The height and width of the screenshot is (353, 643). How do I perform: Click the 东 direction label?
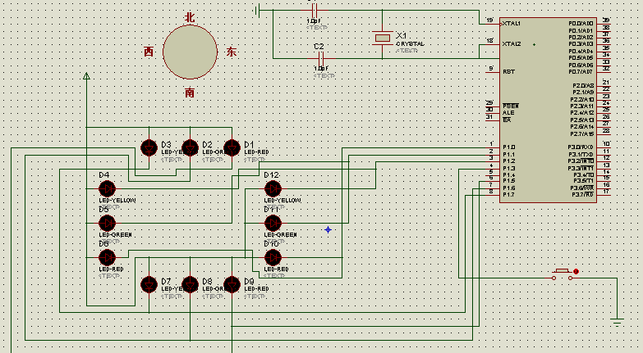tap(232, 52)
